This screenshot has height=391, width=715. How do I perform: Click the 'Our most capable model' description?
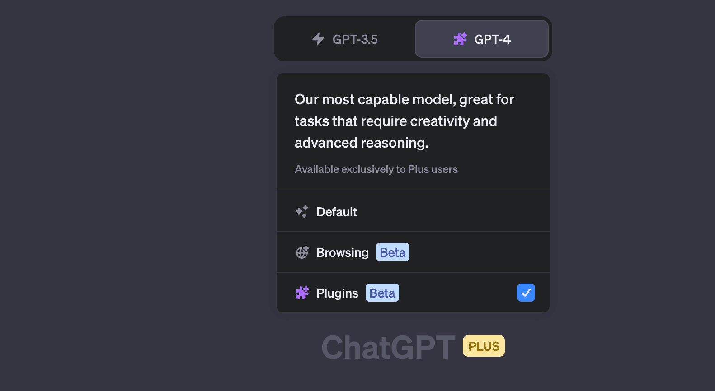click(405, 121)
